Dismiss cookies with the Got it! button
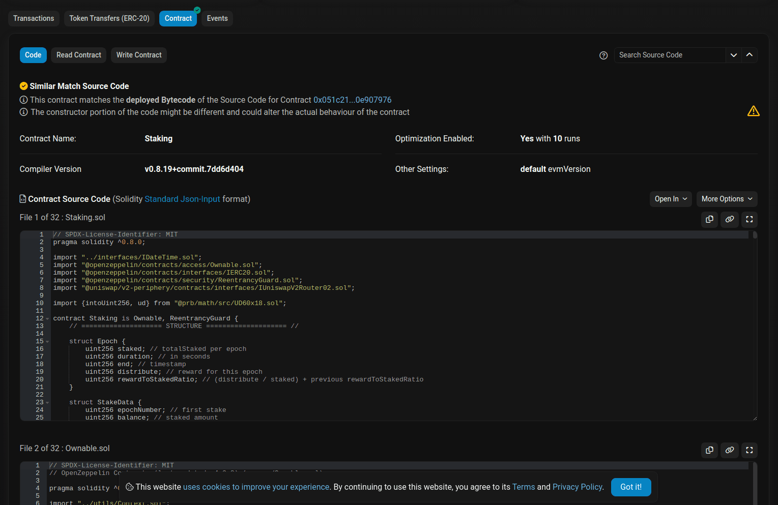 tap(630, 487)
